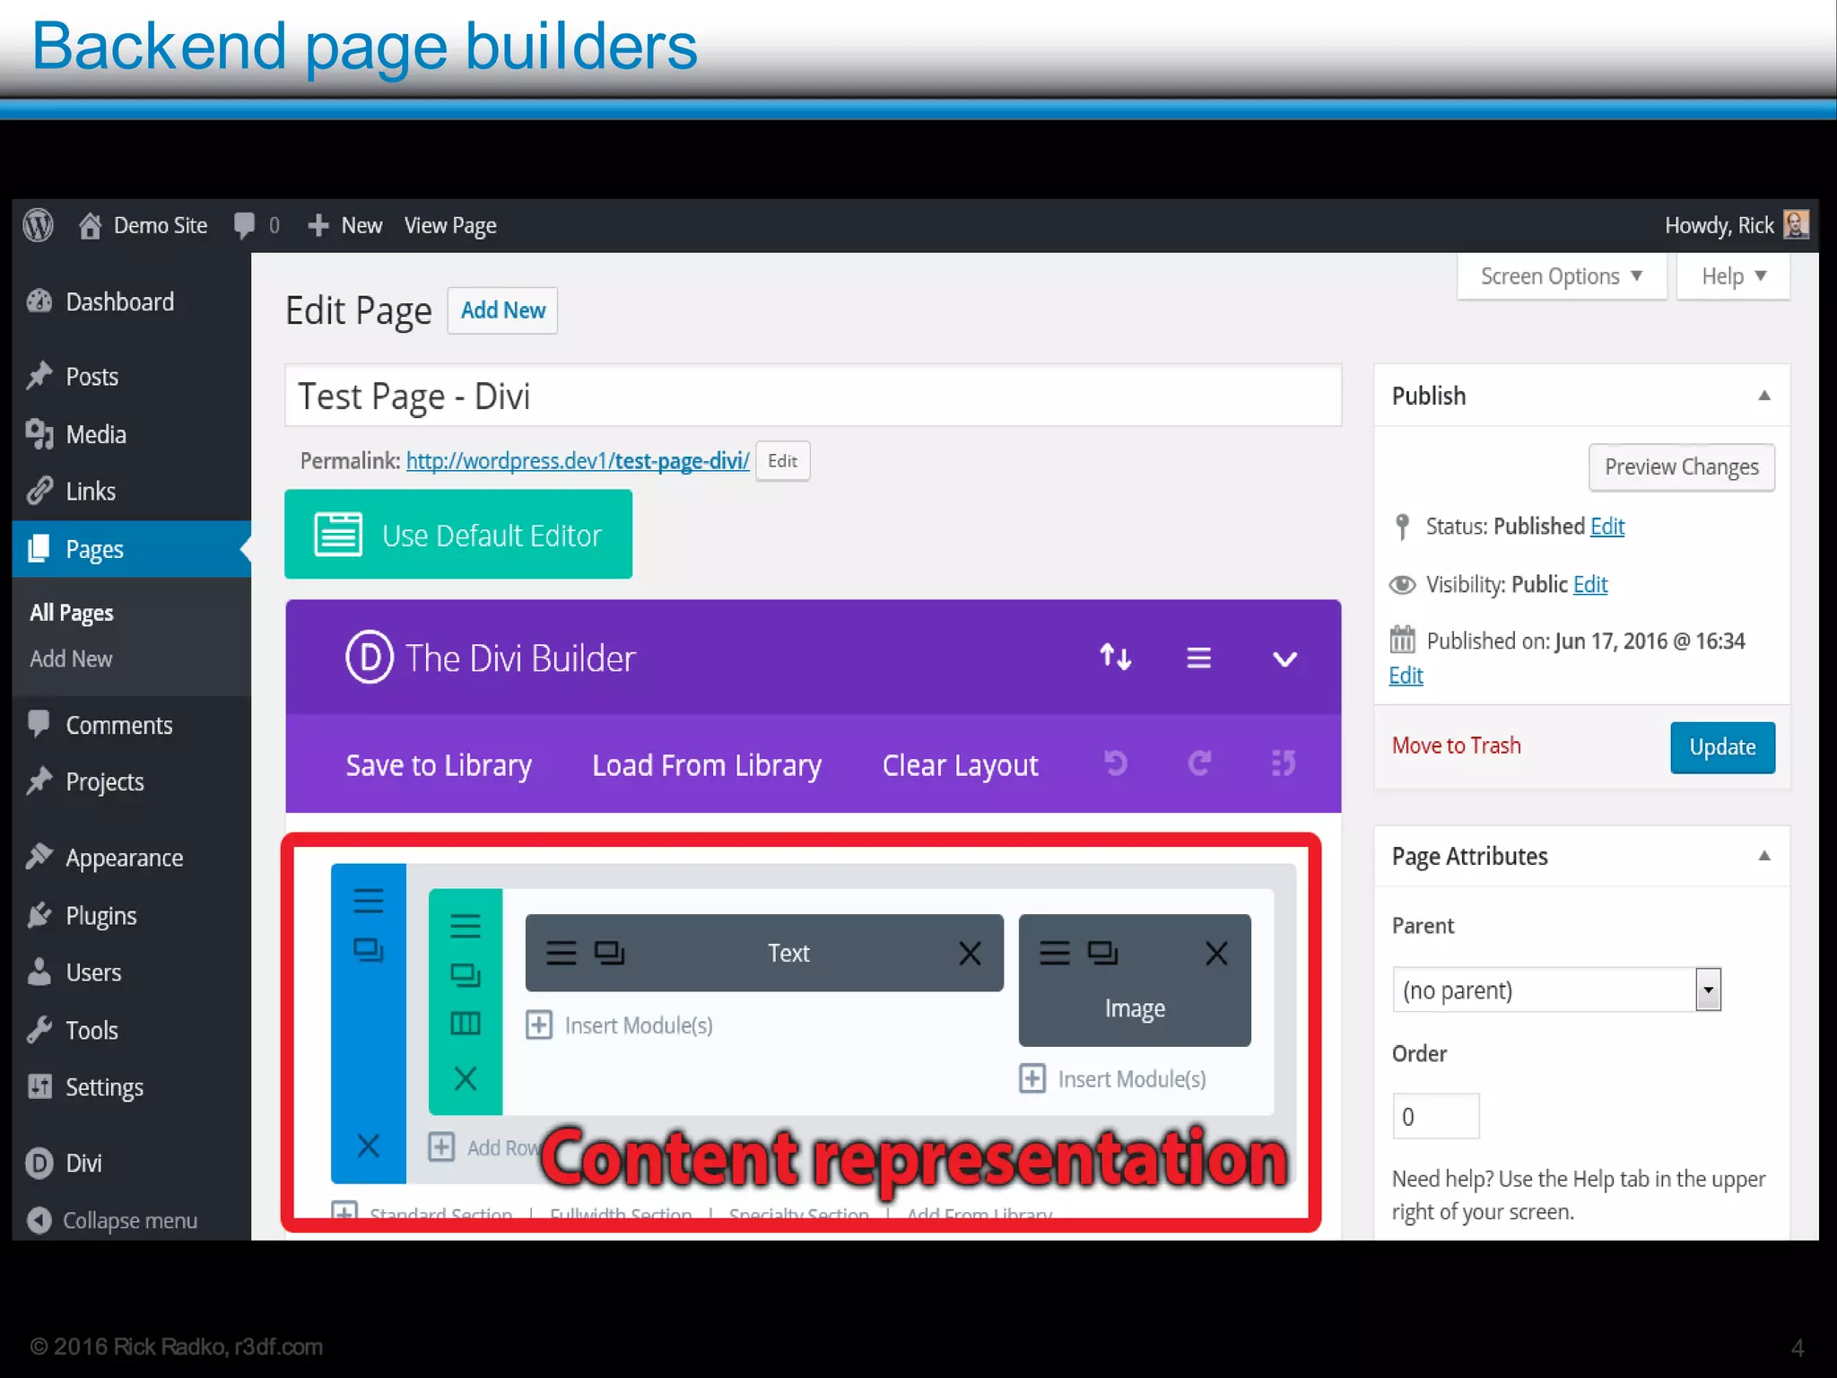Click Insert Module(s) under Text module

(620, 1025)
